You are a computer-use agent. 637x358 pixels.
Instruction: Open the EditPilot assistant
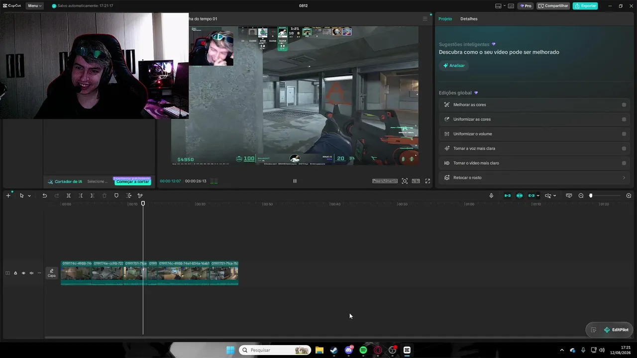616,330
